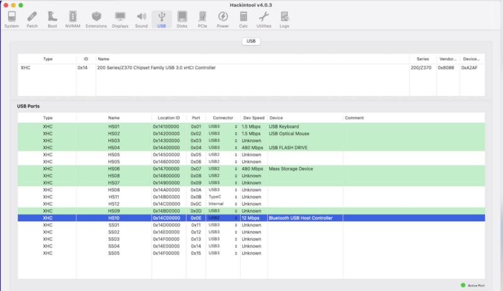Sort ports by Location ID column
This screenshot has width=503, height=291.
[169, 118]
